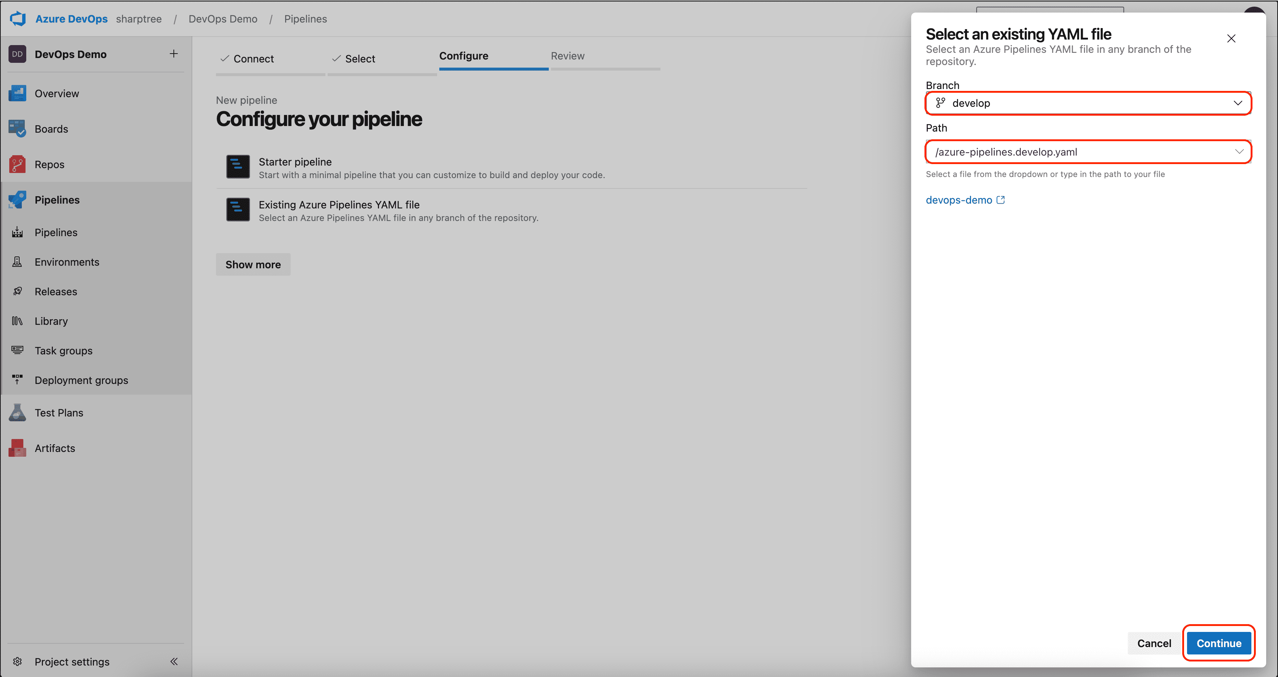Click the Show more button
The width and height of the screenshot is (1278, 677).
[x=253, y=265]
